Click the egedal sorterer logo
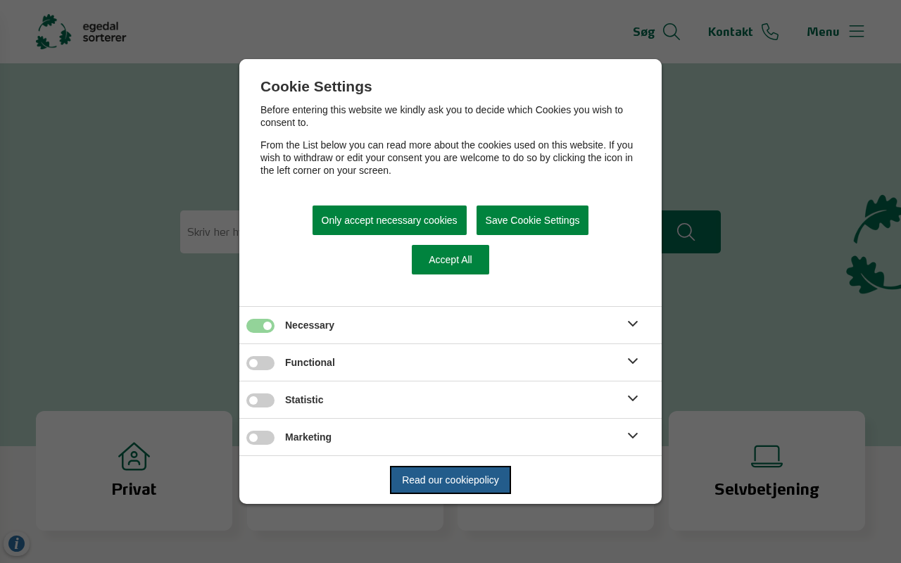 (x=81, y=32)
